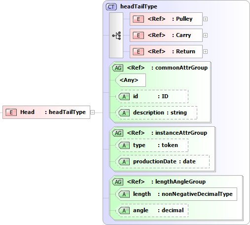Image resolution: width=250 pixels, height=225 pixels.
Task: Click the AG icon of instanceAttrGroup
Action: click(x=118, y=133)
